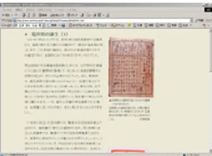Open the Back history dropdown arrow
This screenshot has height=156, width=212.
(x=12, y=15)
